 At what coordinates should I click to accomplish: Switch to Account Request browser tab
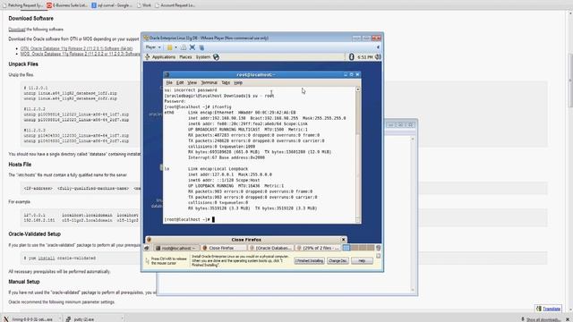point(175,5)
